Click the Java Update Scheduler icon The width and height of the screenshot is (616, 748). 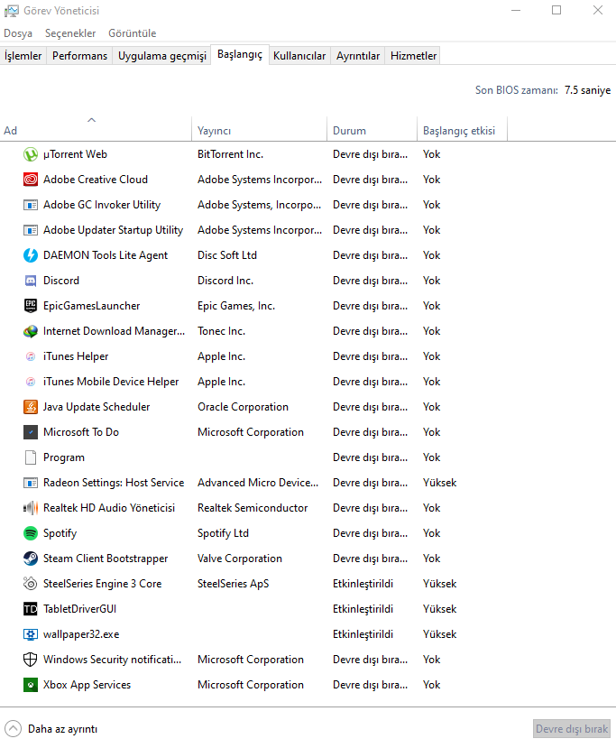[x=31, y=407]
